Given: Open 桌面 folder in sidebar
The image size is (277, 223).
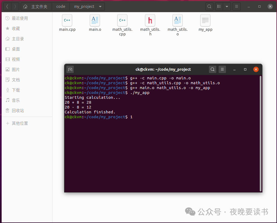Looking at the screenshot, I should click(x=27, y=49).
